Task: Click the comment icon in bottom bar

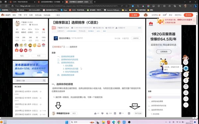Action: tap(120, 113)
